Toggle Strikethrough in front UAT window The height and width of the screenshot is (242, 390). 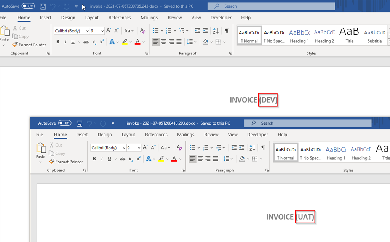click(122, 159)
